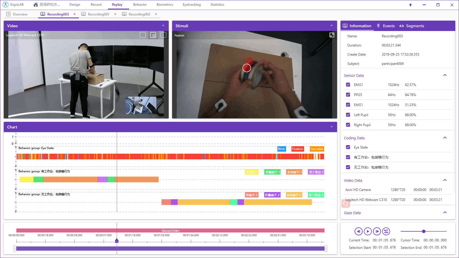Screen dimensions: 459x258
Task: Switch to the Events tab
Action: click(386, 26)
